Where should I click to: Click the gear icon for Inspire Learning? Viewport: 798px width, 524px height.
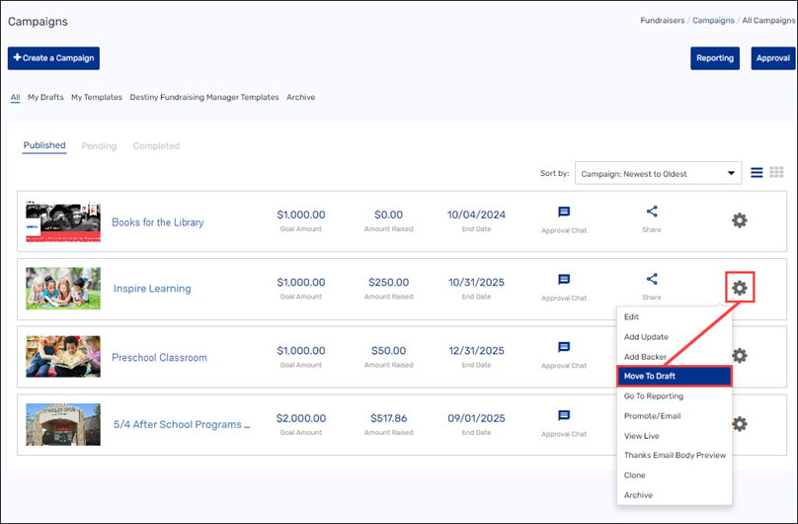coord(739,289)
